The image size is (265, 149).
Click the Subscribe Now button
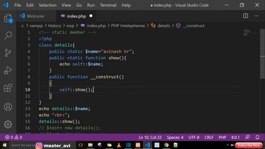[x=248, y=145]
